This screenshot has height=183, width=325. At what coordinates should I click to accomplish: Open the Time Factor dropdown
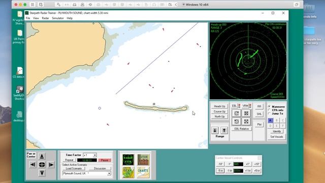click(95, 155)
